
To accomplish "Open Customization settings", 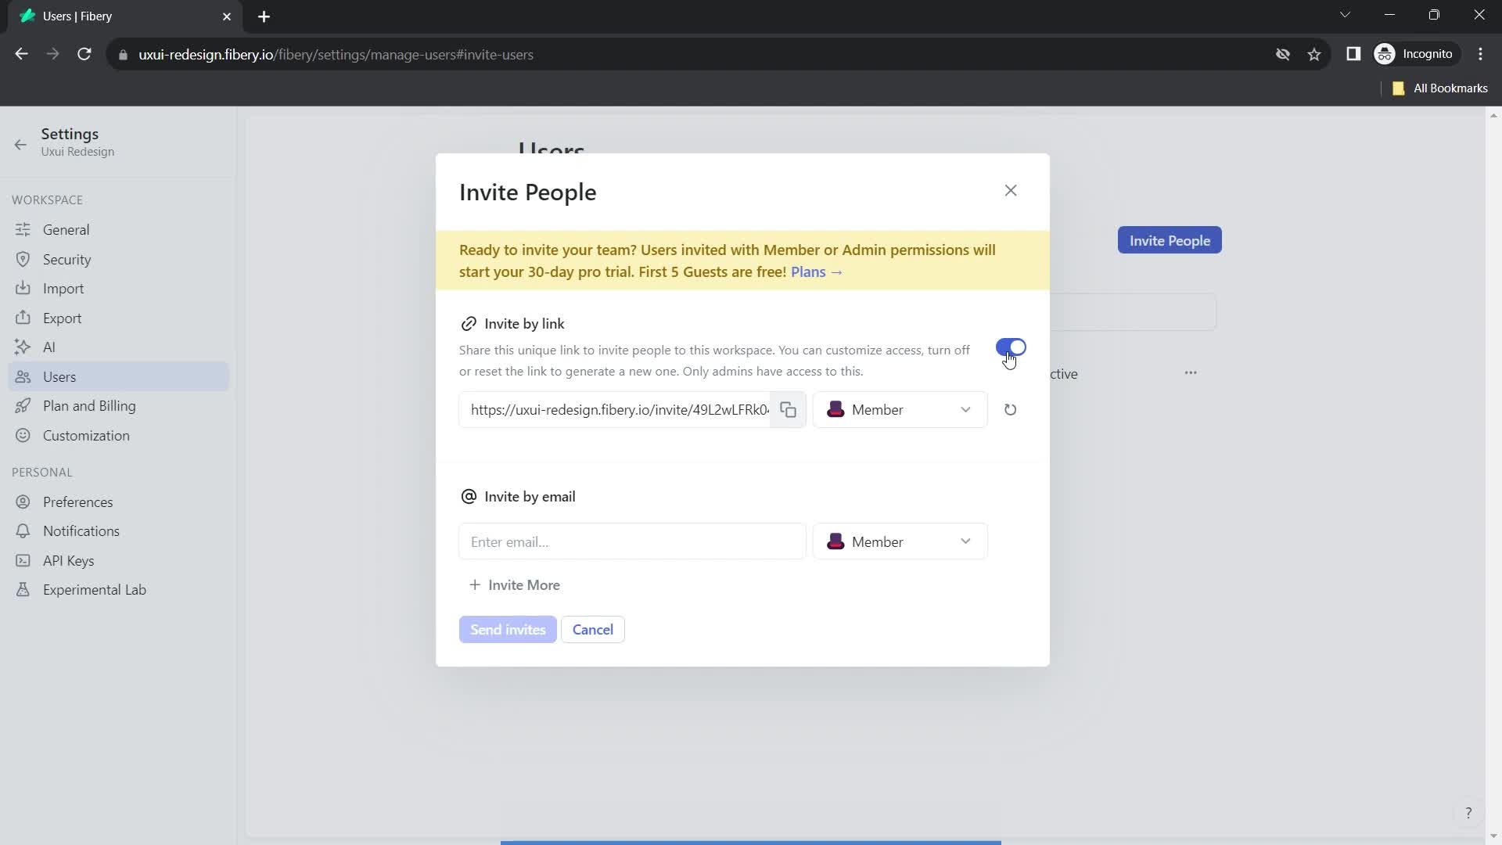I will point(119,436).
